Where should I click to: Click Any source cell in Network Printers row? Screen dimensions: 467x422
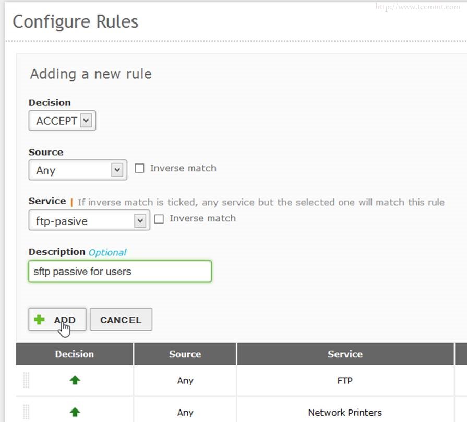pos(185,412)
